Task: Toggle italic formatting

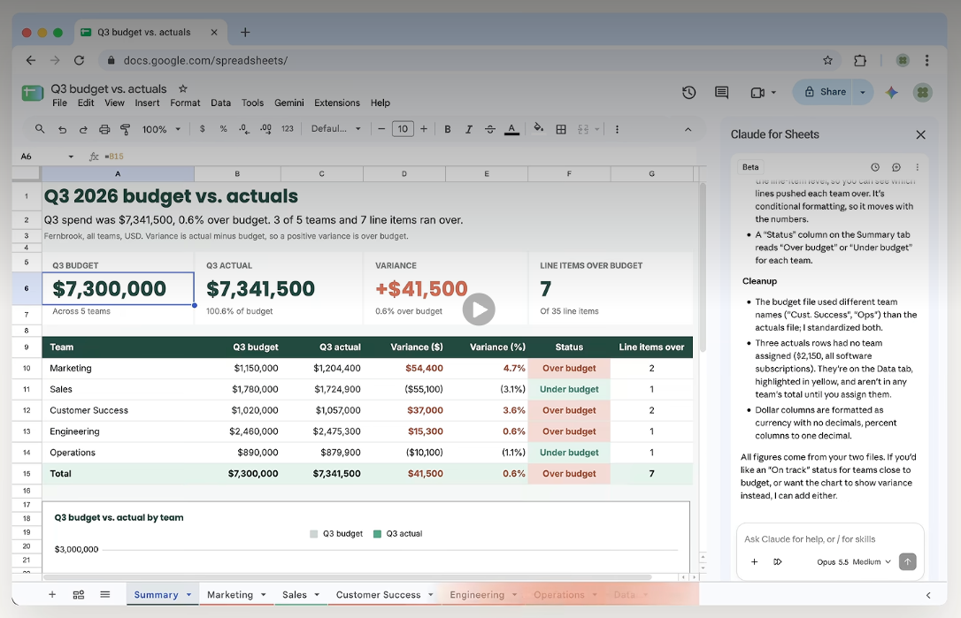Action: pos(469,129)
